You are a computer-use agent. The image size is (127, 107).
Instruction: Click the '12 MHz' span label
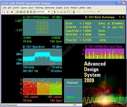[x=57, y=67]
